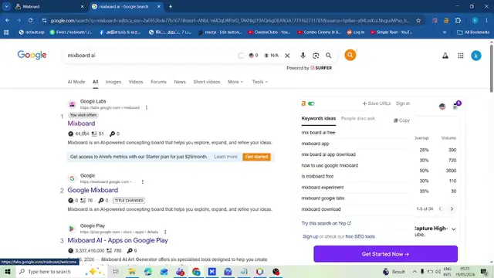Reload the page
Viewport: 494px width, 278px height.
tap(30, 21)
